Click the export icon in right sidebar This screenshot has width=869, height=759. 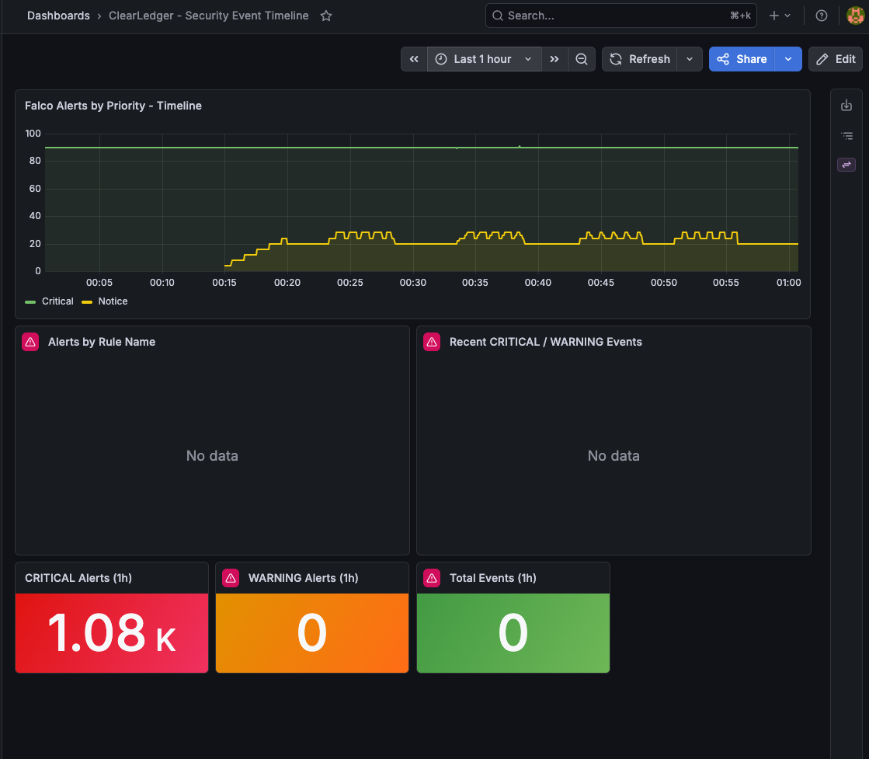coord(846,106)
